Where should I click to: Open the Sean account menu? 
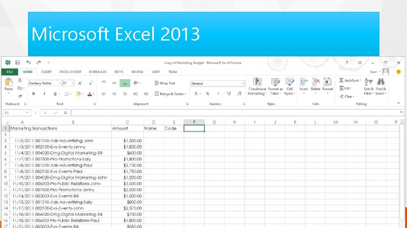coord(375,72)
